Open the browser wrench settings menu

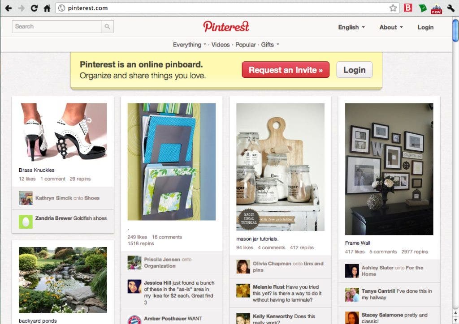coord(451,8)
